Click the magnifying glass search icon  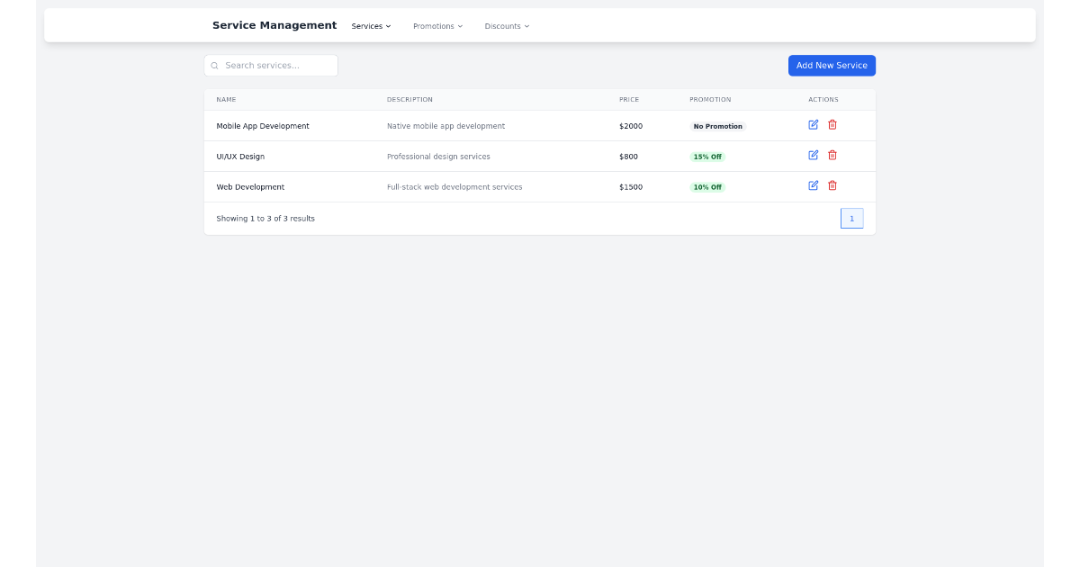coord(214,65)
